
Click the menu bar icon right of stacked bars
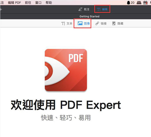145,3
